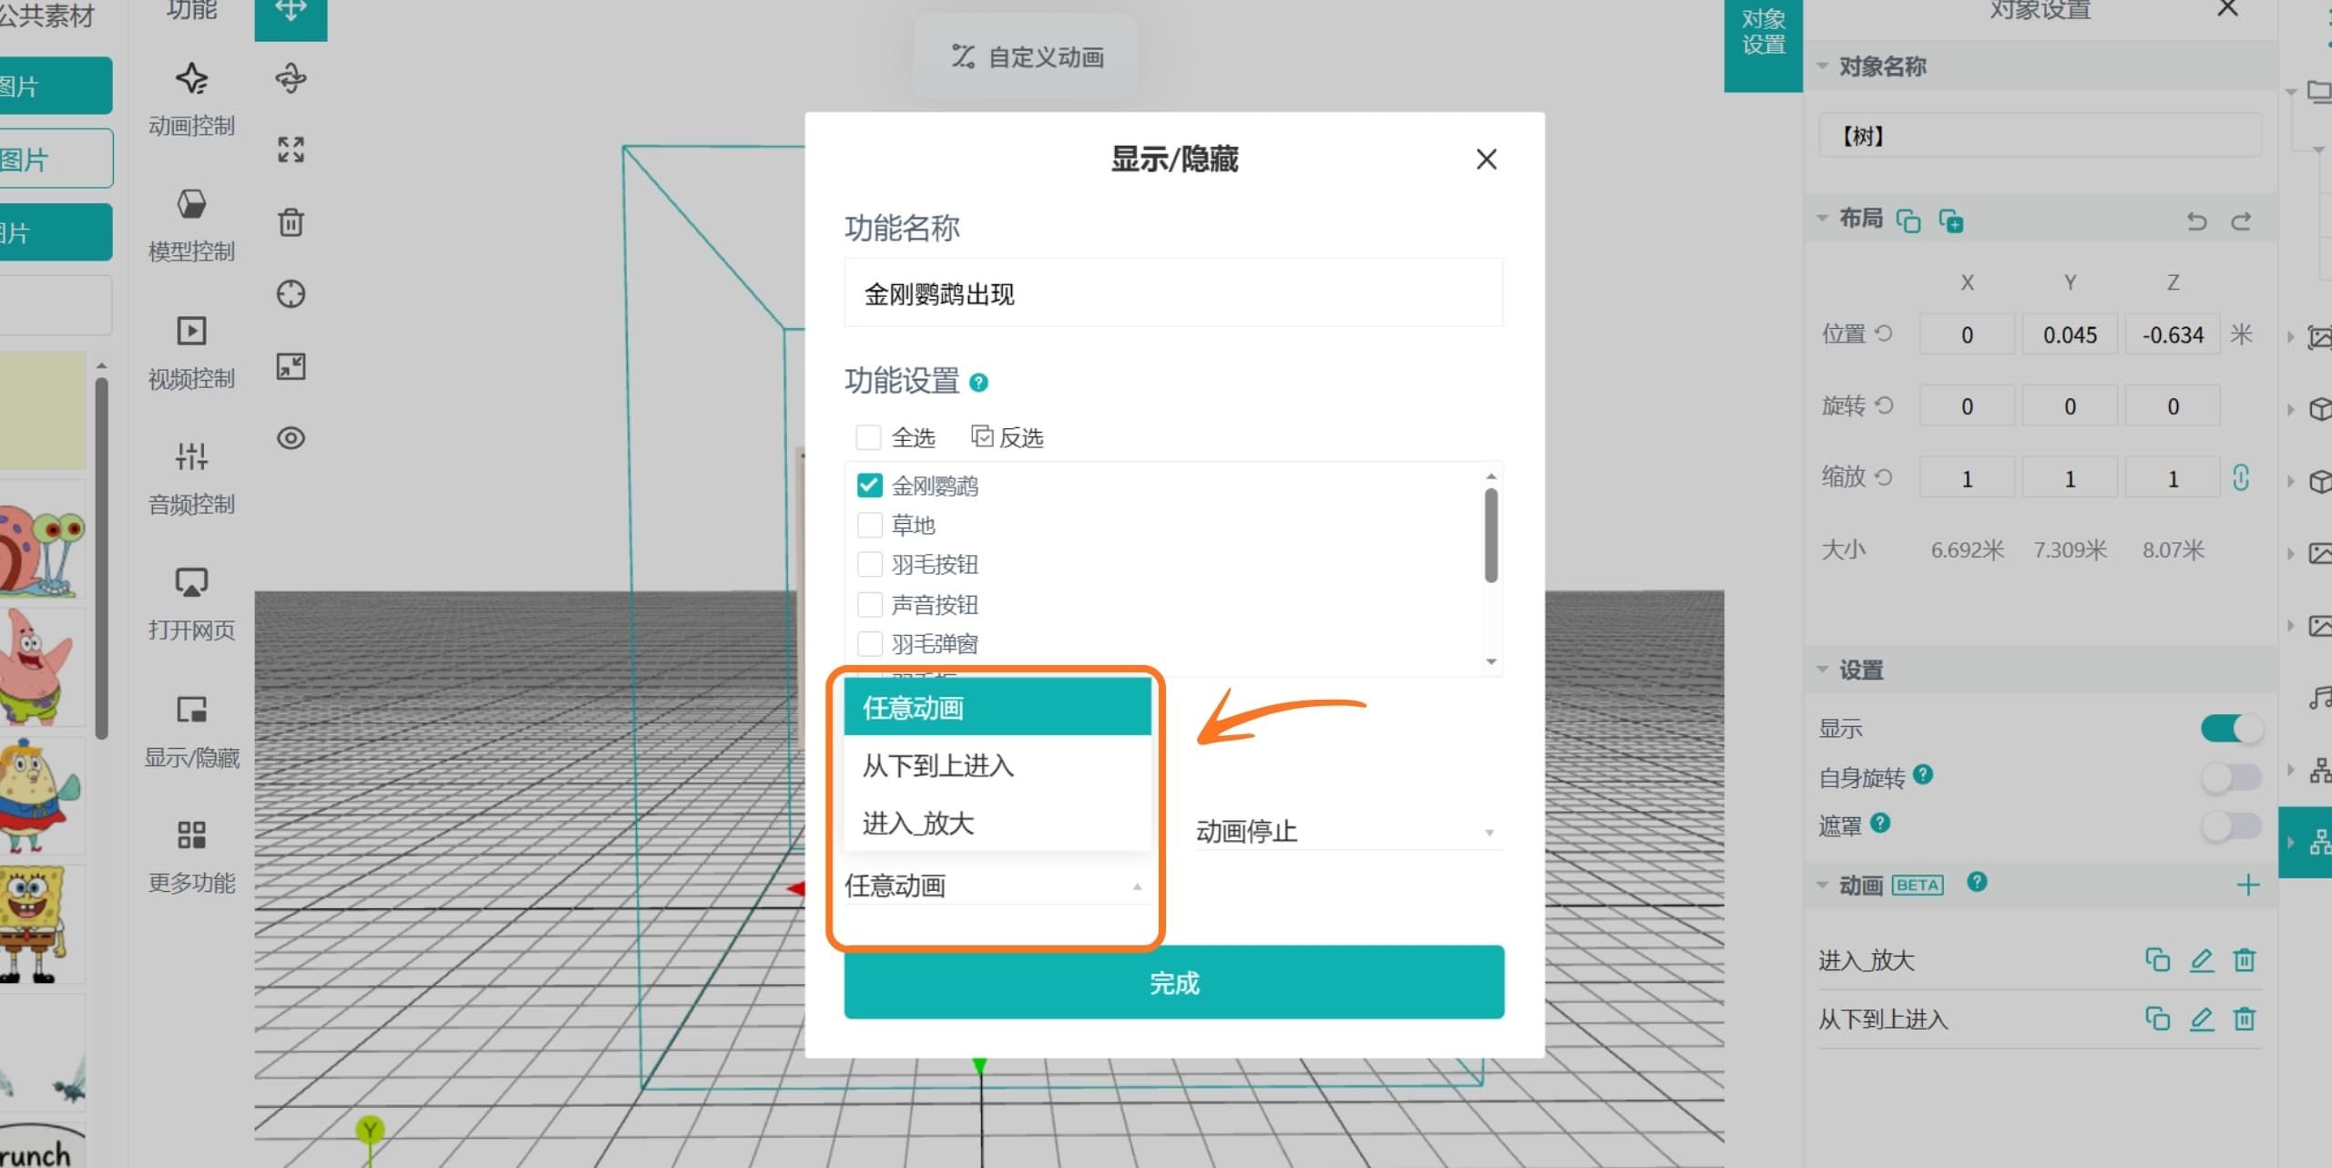This screenshot has height=1168, width=2332.
Task: Click the 完成 finish button
Action: [1173, 982]
